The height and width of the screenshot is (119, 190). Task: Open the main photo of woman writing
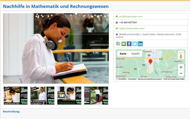coord(56,48)
